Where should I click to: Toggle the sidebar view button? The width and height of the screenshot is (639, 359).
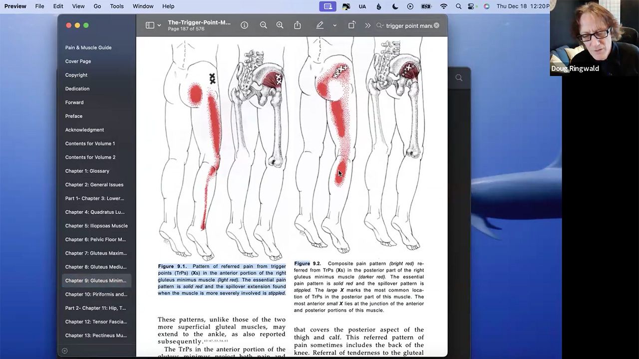tap(150, 25)
